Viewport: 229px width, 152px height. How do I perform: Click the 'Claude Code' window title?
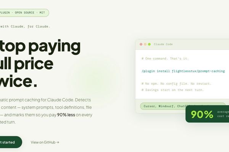(x=163, y=44)
